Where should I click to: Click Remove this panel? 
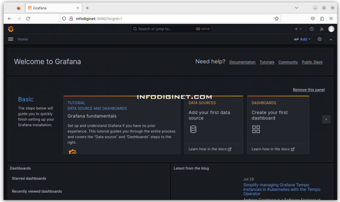(x=308, y=89)
